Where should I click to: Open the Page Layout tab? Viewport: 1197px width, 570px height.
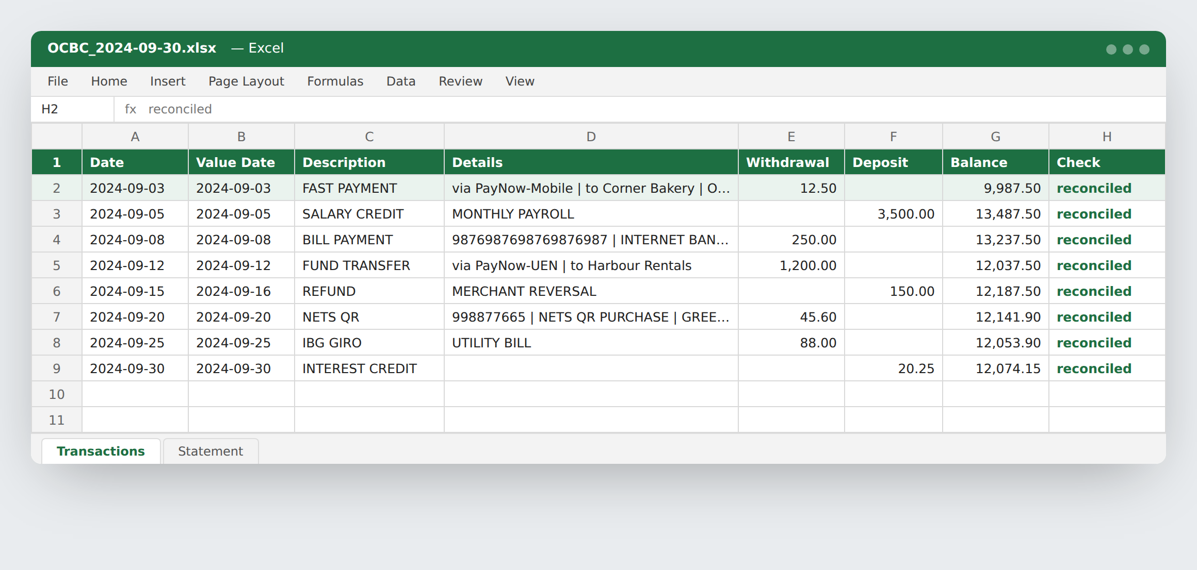(x=246, y=81)
